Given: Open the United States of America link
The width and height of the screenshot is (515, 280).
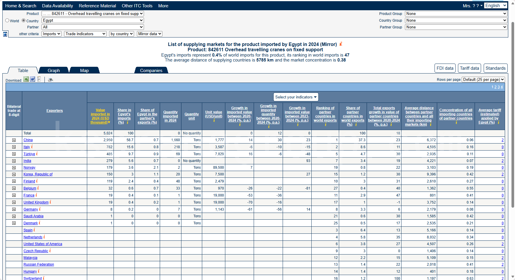Looking at the screenshot, I should [x=43, y=244].
